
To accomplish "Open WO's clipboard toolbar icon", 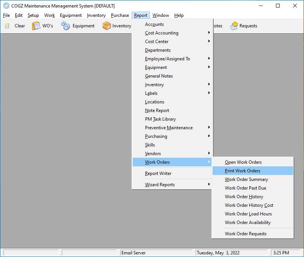I will (36, 26).
